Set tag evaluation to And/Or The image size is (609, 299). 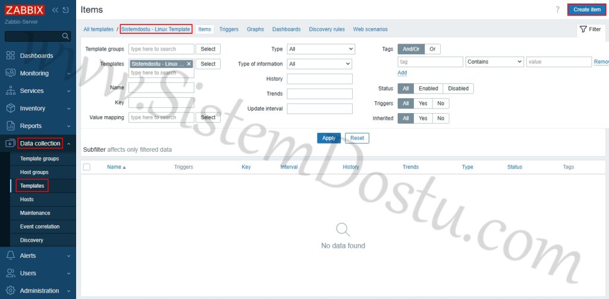click(x=412, y=49)
